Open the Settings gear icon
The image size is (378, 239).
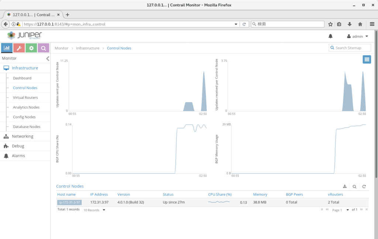[31, 48]
